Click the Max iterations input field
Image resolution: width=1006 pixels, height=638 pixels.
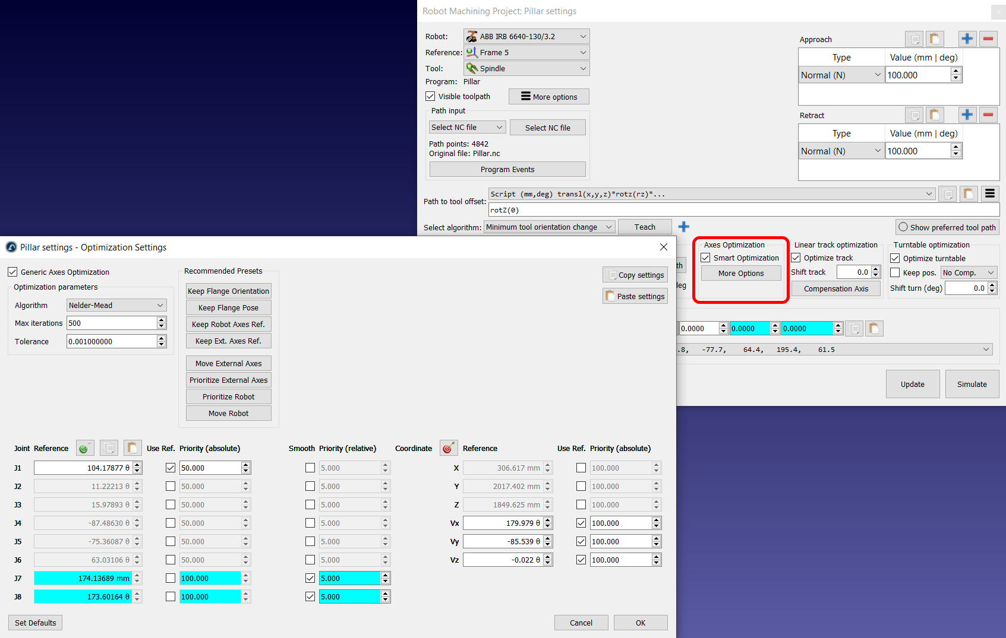[112, 323]
